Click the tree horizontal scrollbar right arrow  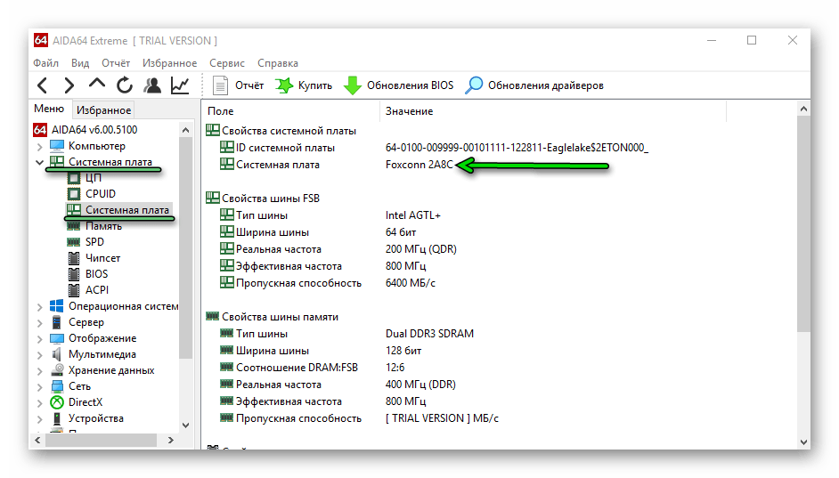tap(171, 440)
